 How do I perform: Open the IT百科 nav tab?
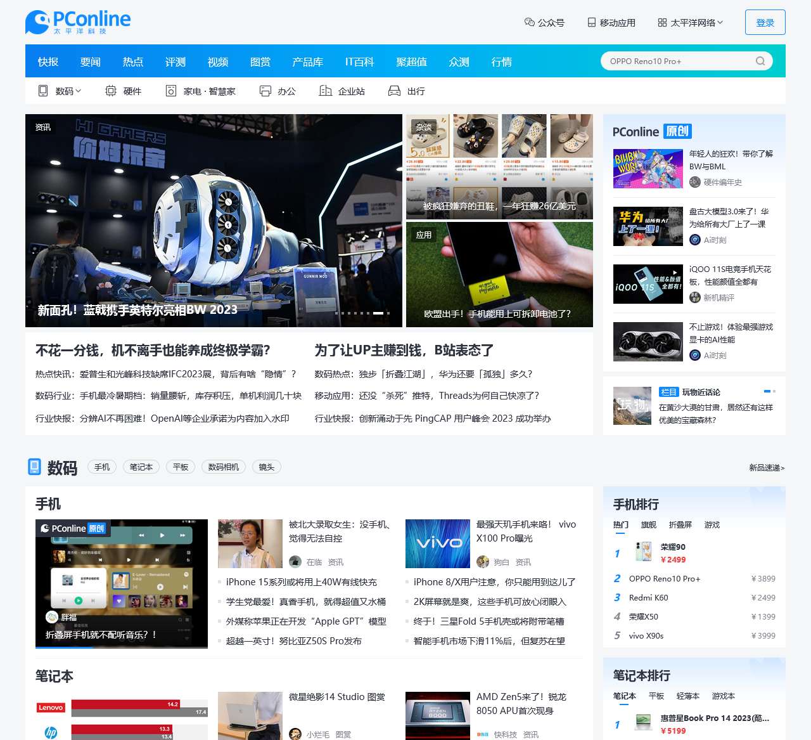click(x=360, y=62)
